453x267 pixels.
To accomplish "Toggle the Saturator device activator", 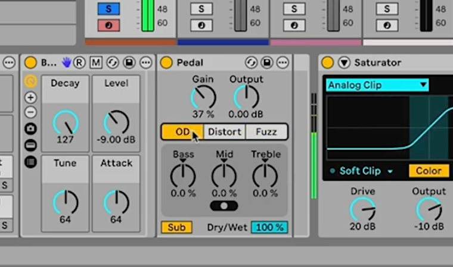I will pyautogui.click(x=327, y=62).
